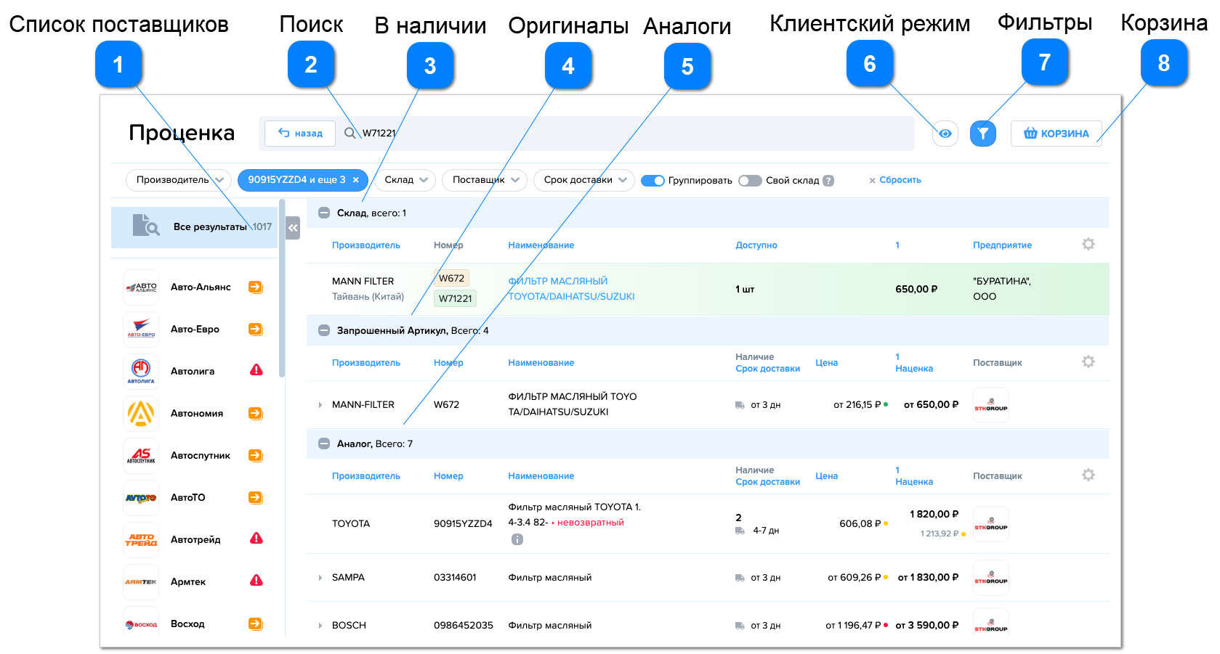This screenshot has width=1220, height=654.
Task: Toggle the Группировать switch
Action: (653, 181)
